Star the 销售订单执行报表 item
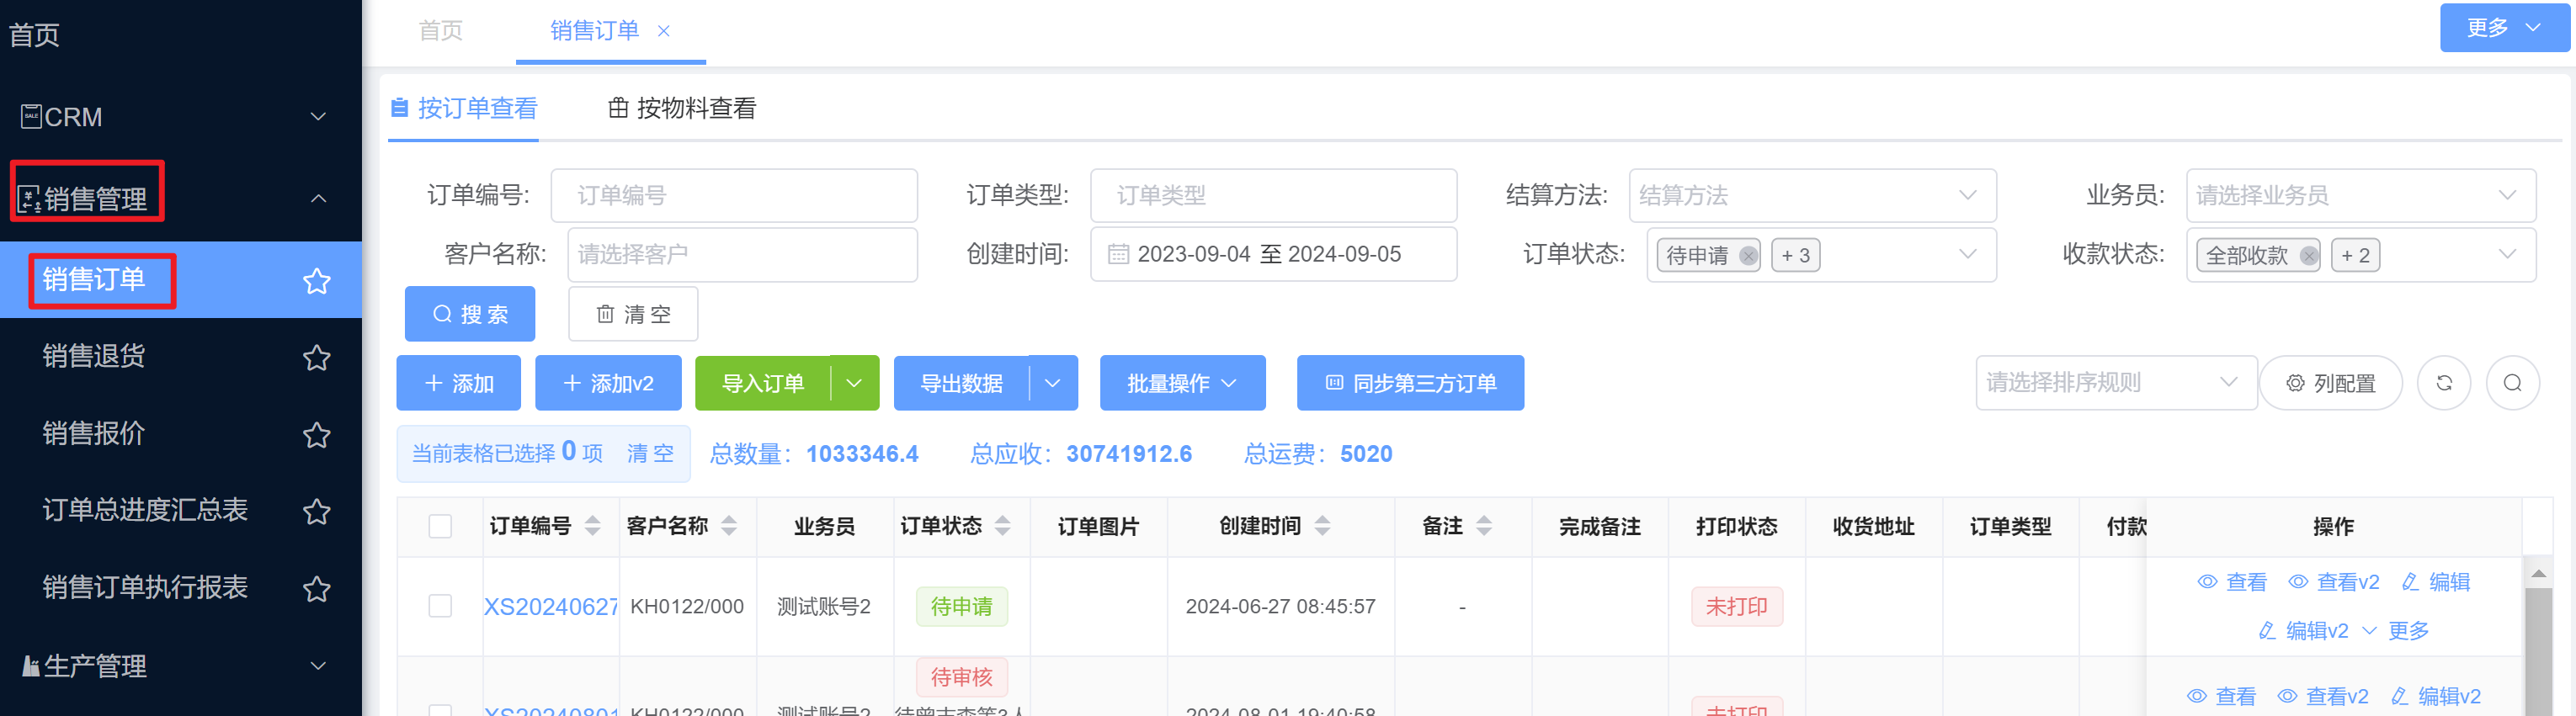This screenshot has height=716, width=2576. 317,588
